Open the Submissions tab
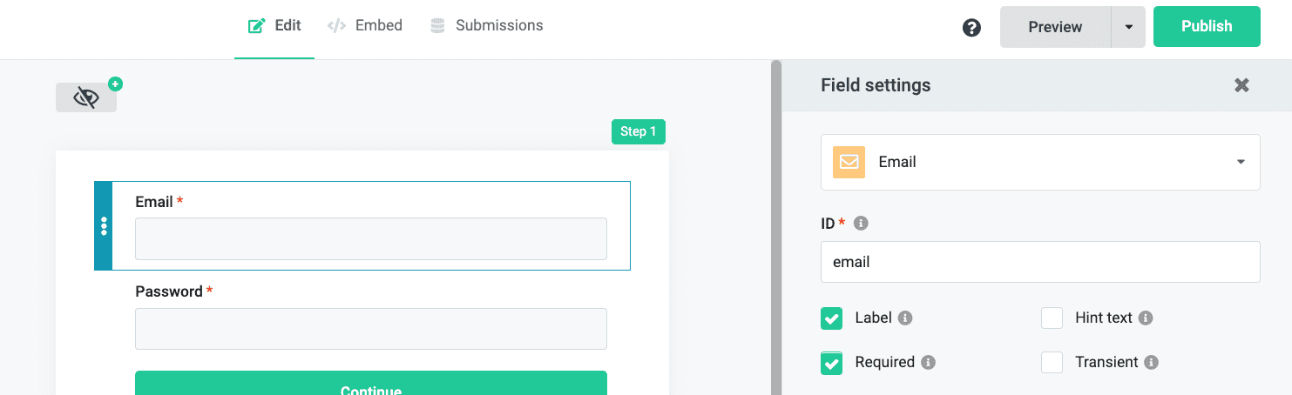The image size is (1292, 395). (x=487, y=26)
